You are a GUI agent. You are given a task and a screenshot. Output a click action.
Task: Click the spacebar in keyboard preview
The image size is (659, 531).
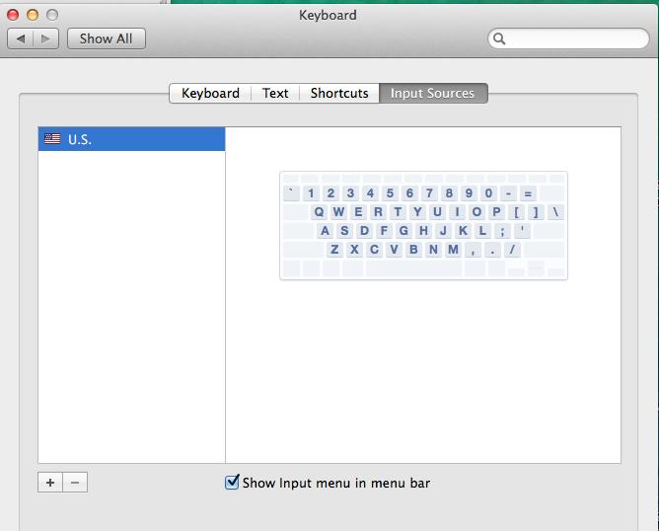[414, 268]
